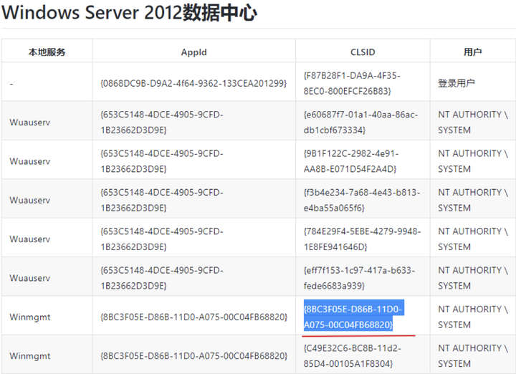Click the 登录用户 cell

pyautogui.click(x=456, y=83)
